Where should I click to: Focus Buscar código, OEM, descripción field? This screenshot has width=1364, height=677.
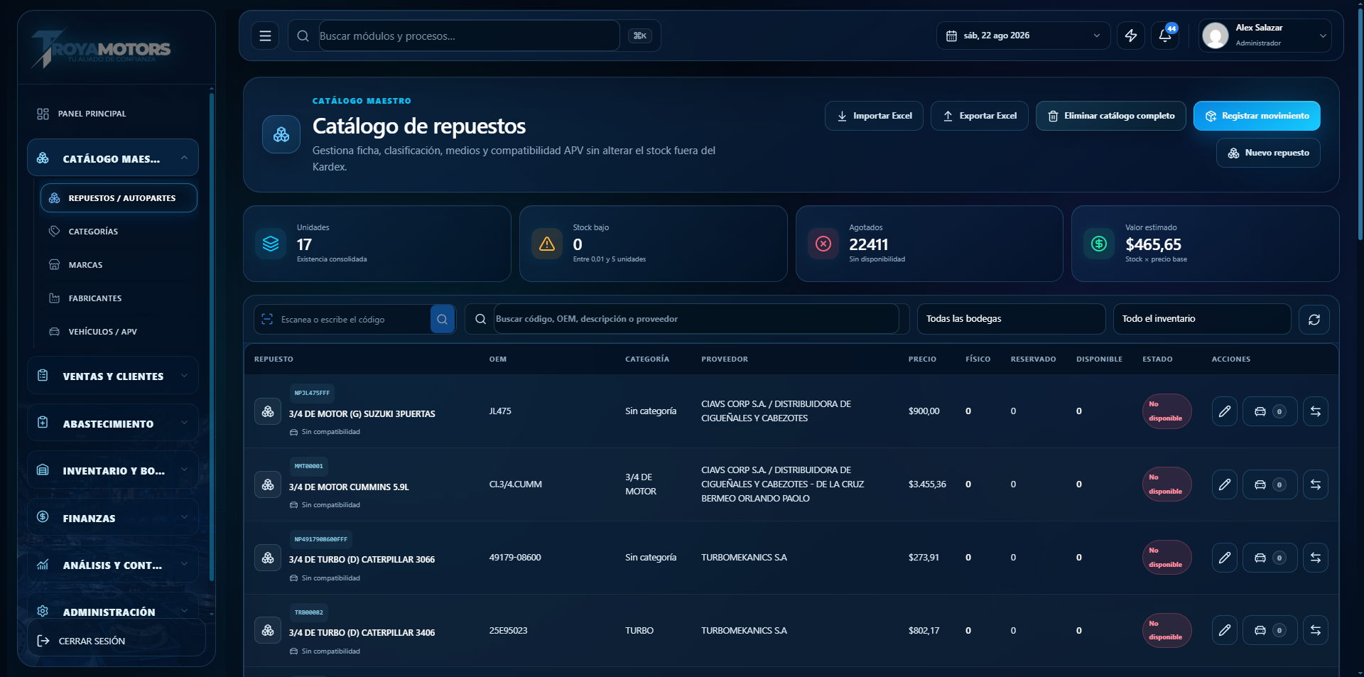tap(696, 319)
